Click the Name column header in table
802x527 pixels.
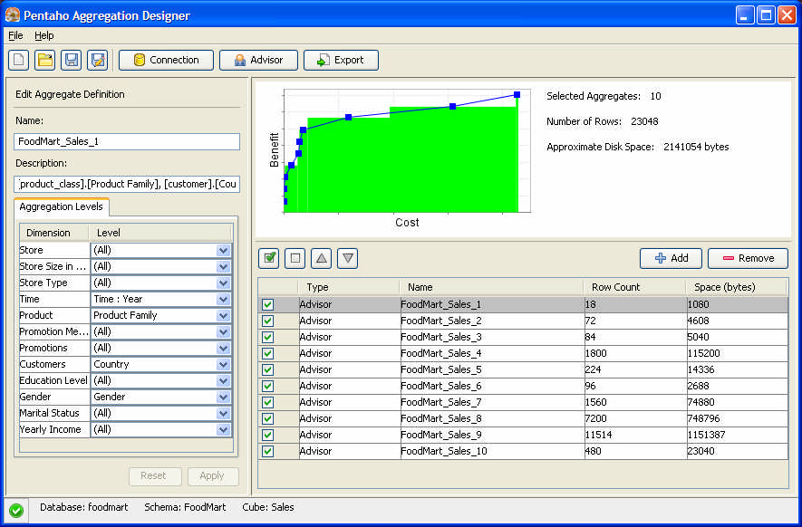491,287
